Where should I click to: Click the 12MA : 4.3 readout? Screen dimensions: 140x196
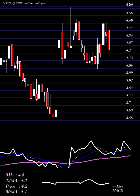pos(17,181)
